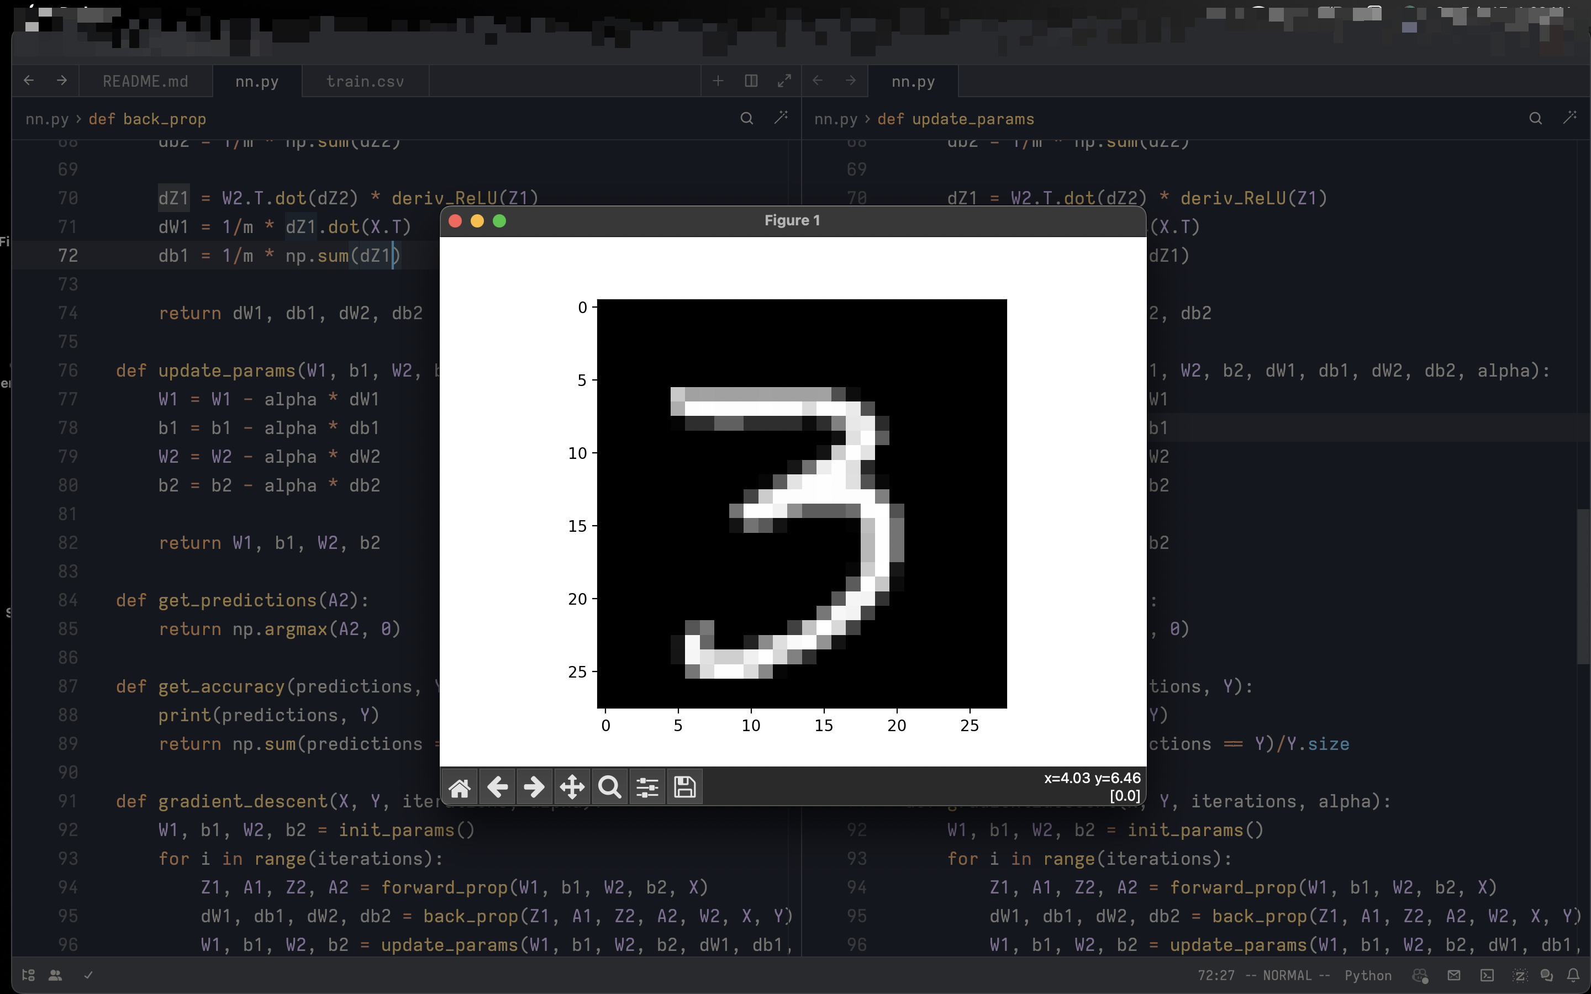Click the diagnostics checkmark in status bar
This screenshot has height=994, width=1591.
click(88, 976)
